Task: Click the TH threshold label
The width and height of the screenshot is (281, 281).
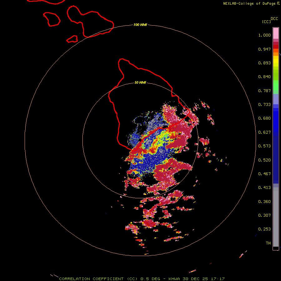Action: point(268,243)
